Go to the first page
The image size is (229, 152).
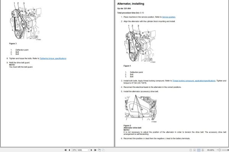point(66,150)
